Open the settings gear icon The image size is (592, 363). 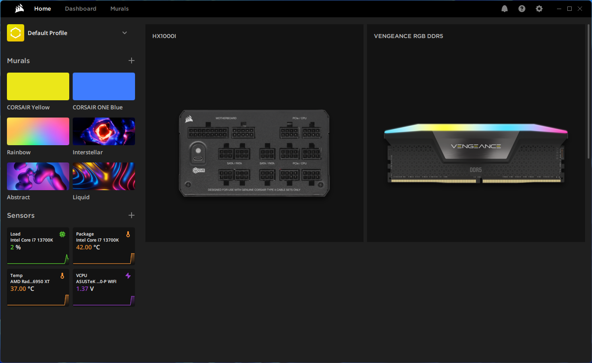539,9
